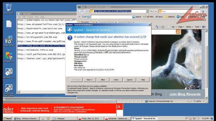The height and width of the screenshot is (121, 216).
Task: Click the Print icon in IE command bar
Action: coord(173,27)
